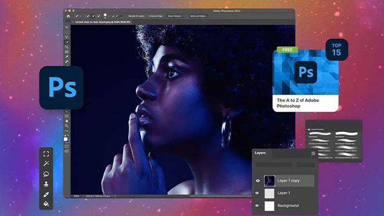Image resolution: width=384 pixels, height=216 pixels.
Task: Click the zoom percentage in the status bar
Action: click(x=77, y=196)
